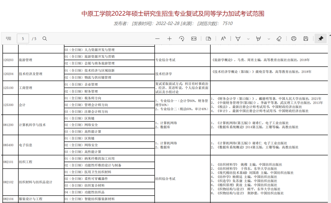Zoom out with the minus button
This screenshot has width=331, height=203.
(158, 39)
